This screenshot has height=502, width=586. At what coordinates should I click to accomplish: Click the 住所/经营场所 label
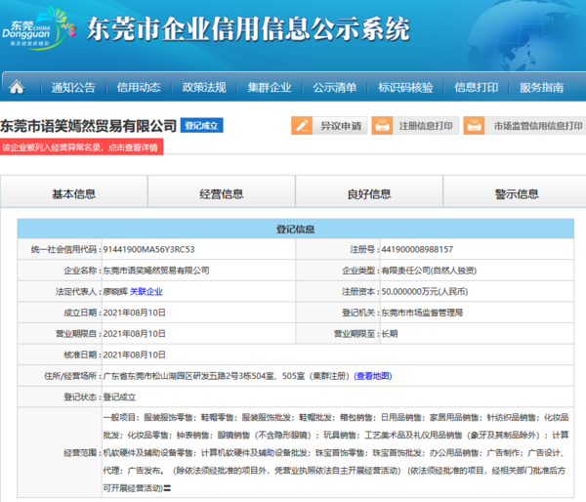(x=70, y=376)
